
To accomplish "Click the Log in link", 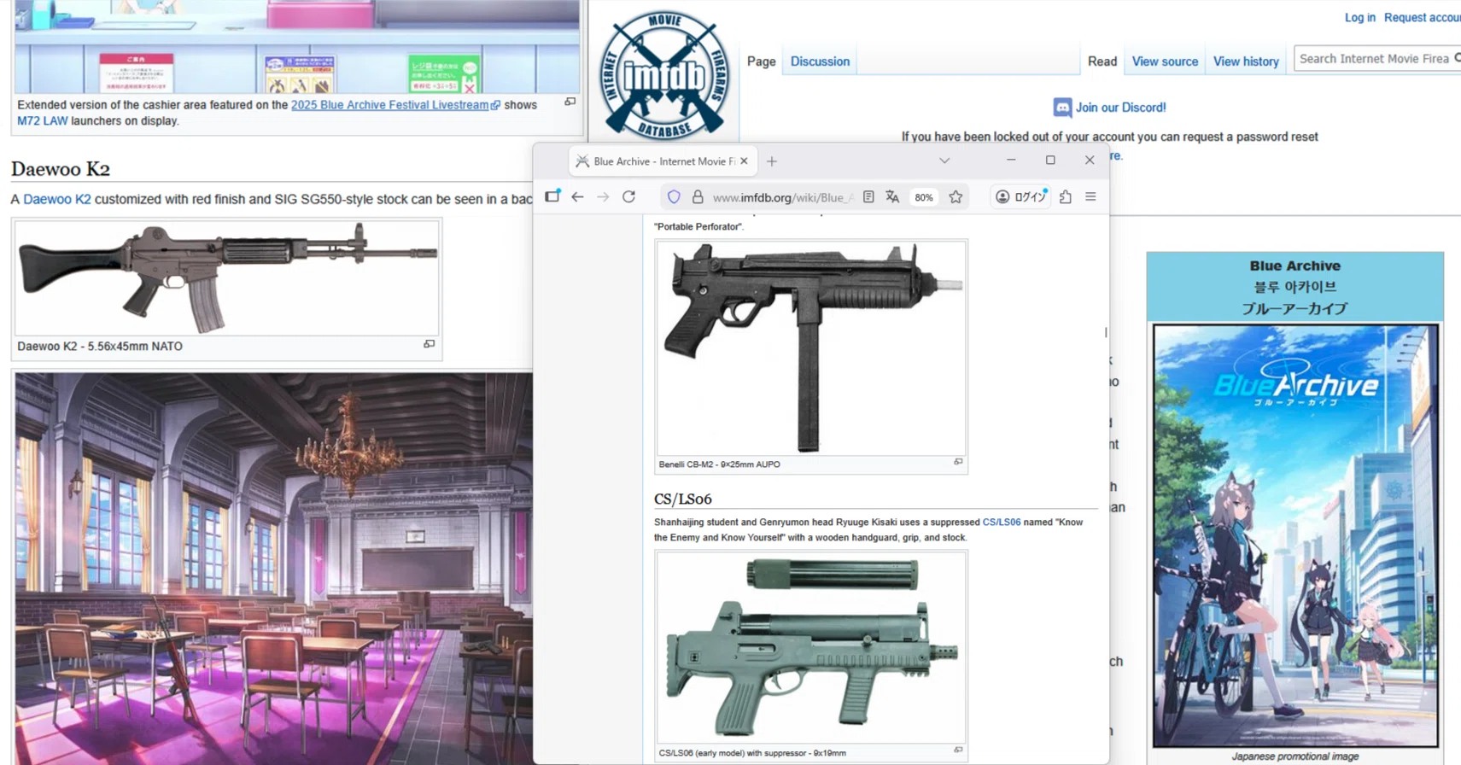I will point(1359,17).
